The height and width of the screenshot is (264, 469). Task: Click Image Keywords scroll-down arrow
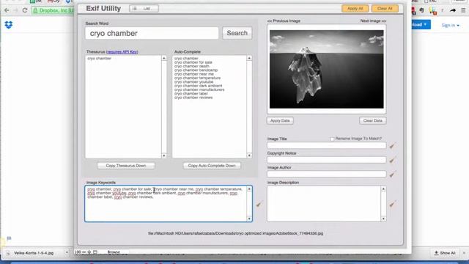coord(249,219)
